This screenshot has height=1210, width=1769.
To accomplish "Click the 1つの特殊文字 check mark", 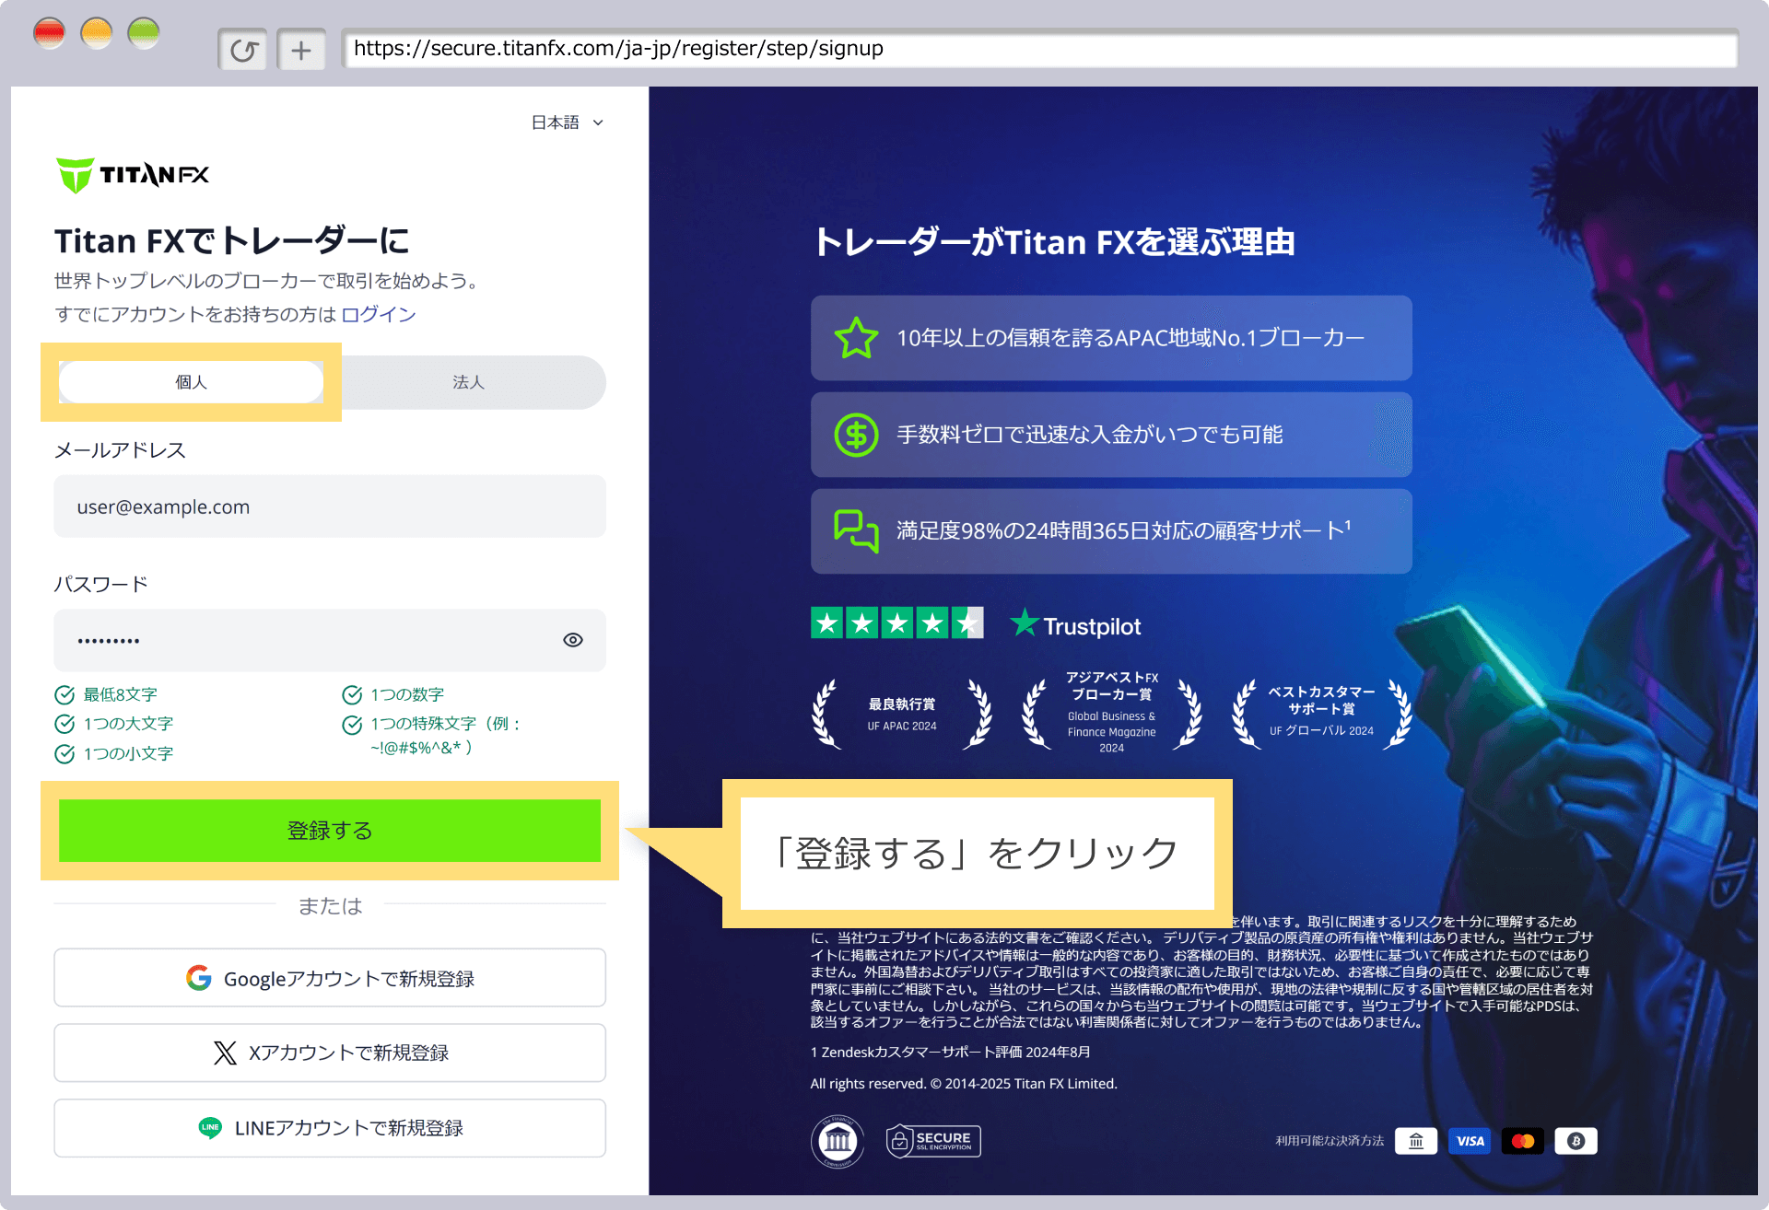I will pos(352,726).
